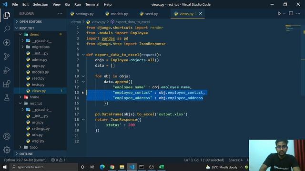Fold the export_data_to_excel function at line 6
Screen dimensions: 305x171
pyautogui.click(x=83, y=55)
